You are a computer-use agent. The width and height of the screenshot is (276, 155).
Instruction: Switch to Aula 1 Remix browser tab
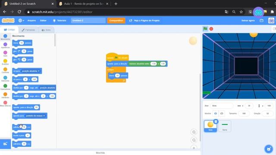[x=84, y=4]
